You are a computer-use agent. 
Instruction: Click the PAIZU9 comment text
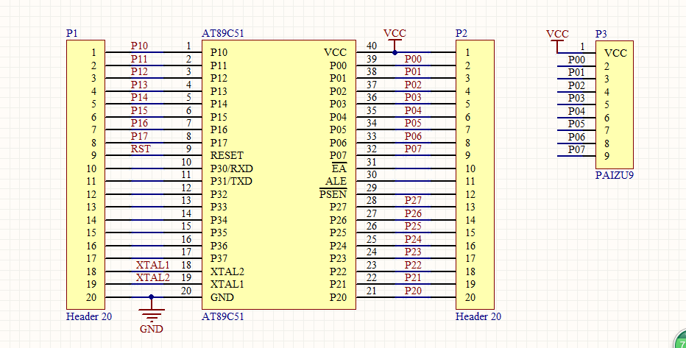(x=615, y=175)
